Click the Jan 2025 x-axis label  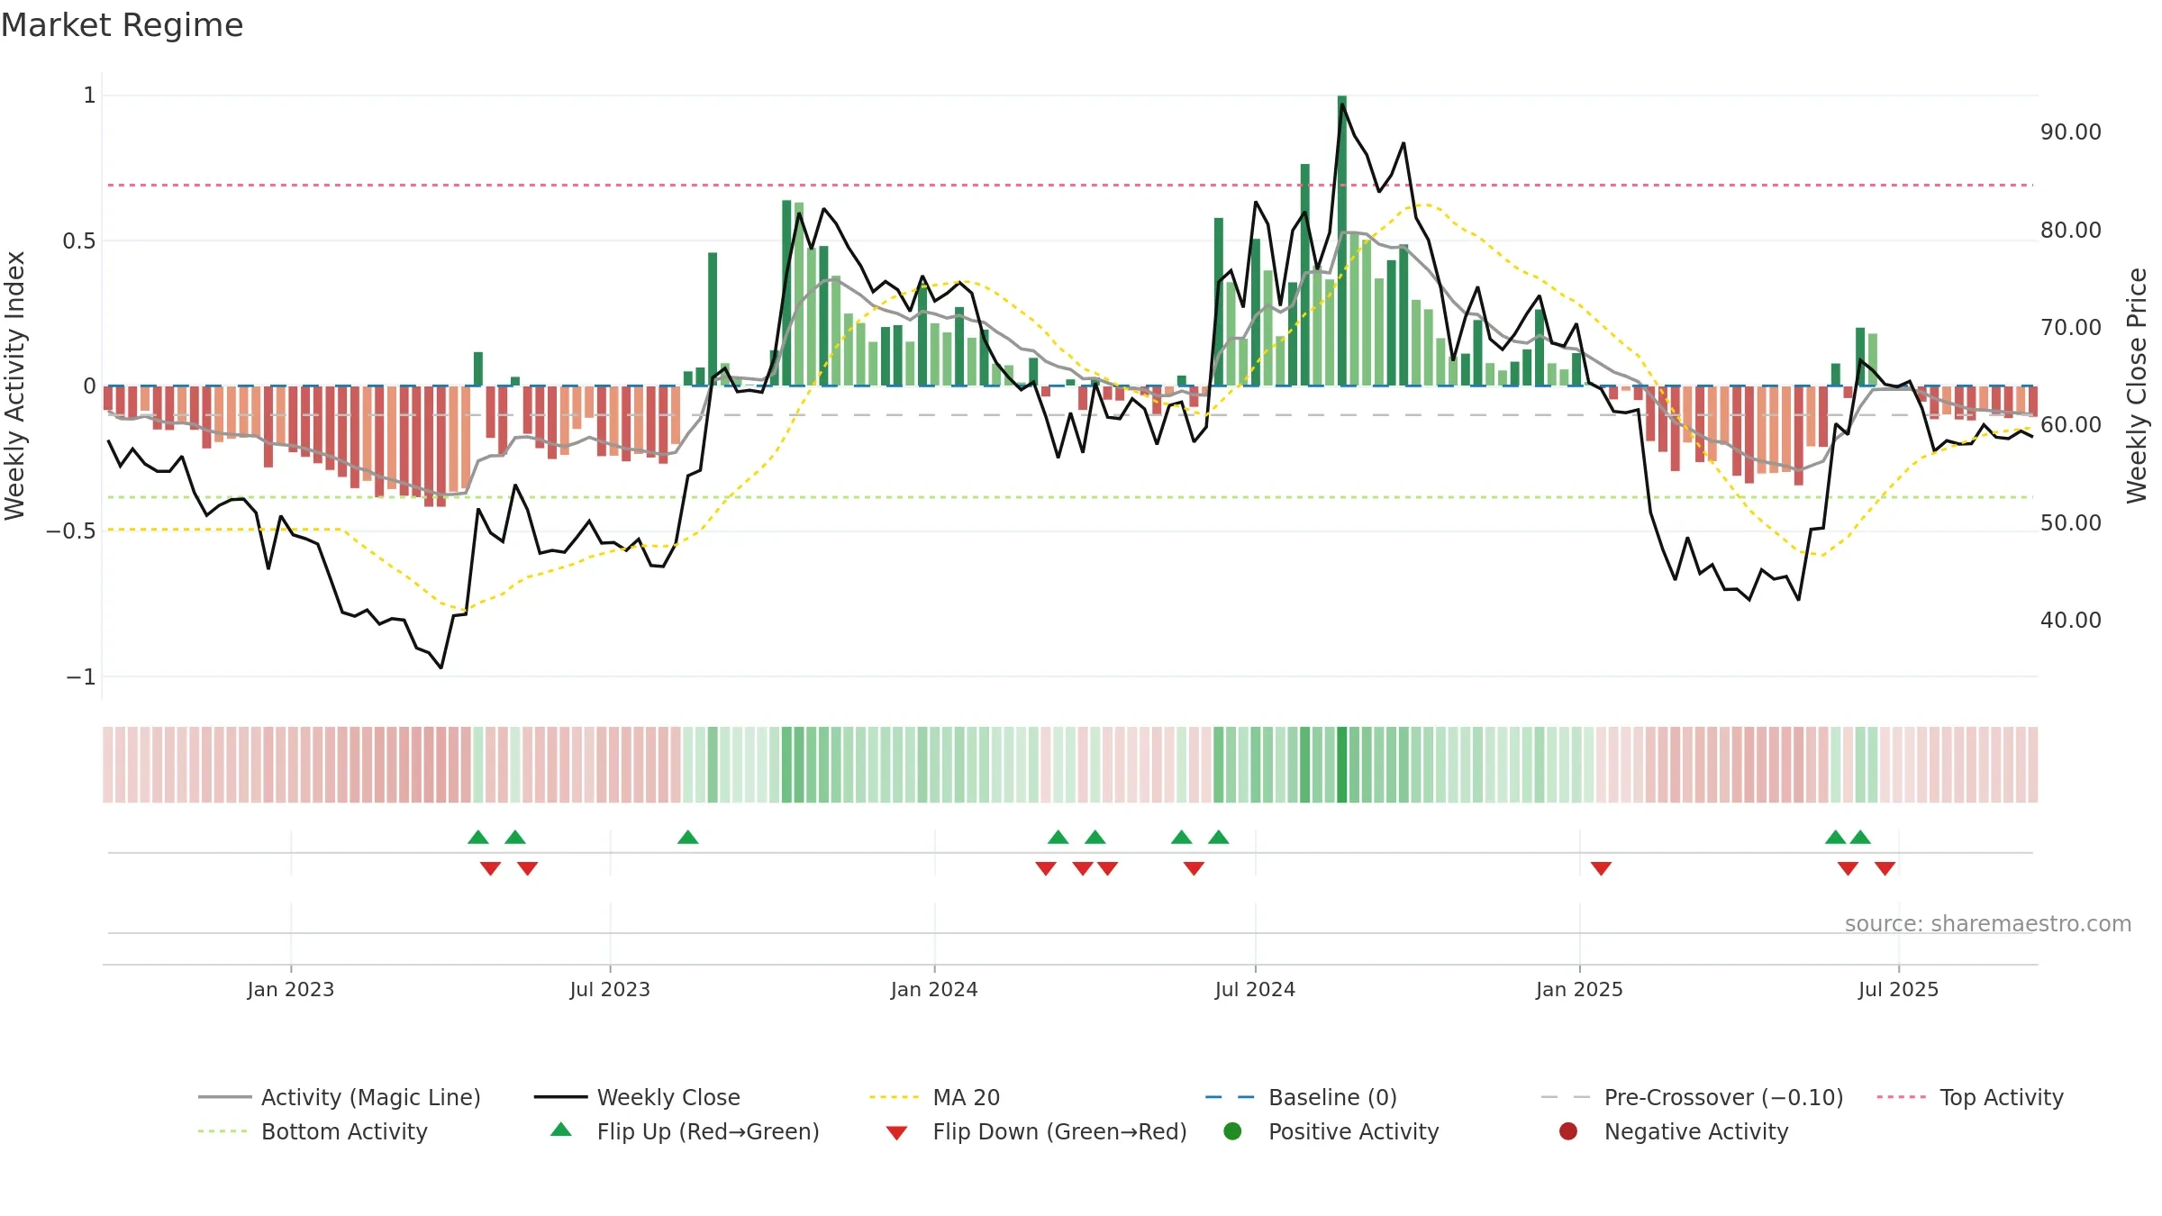1579,989
